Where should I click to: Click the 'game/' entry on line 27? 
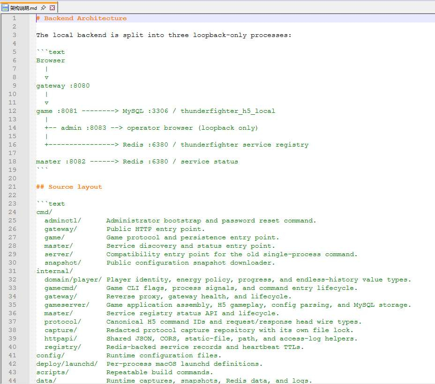[54, 237]
